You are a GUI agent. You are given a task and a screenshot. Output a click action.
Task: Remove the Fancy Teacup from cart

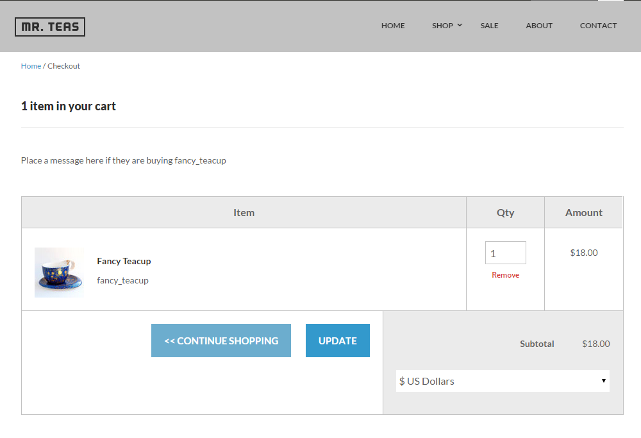pyautogui.click(x=505, y=275)
